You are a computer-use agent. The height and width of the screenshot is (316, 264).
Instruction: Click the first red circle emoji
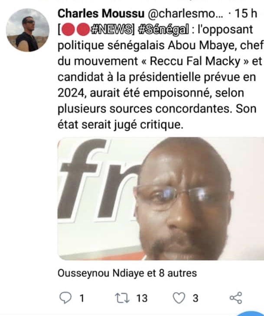tap(68, 29)
